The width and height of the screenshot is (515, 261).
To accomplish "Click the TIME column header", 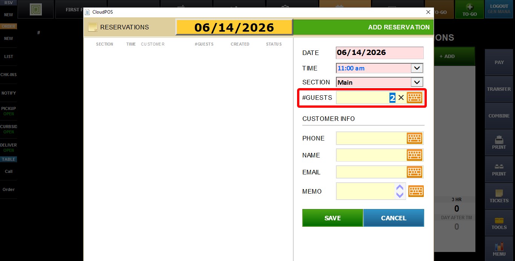I will coord(131,44).
